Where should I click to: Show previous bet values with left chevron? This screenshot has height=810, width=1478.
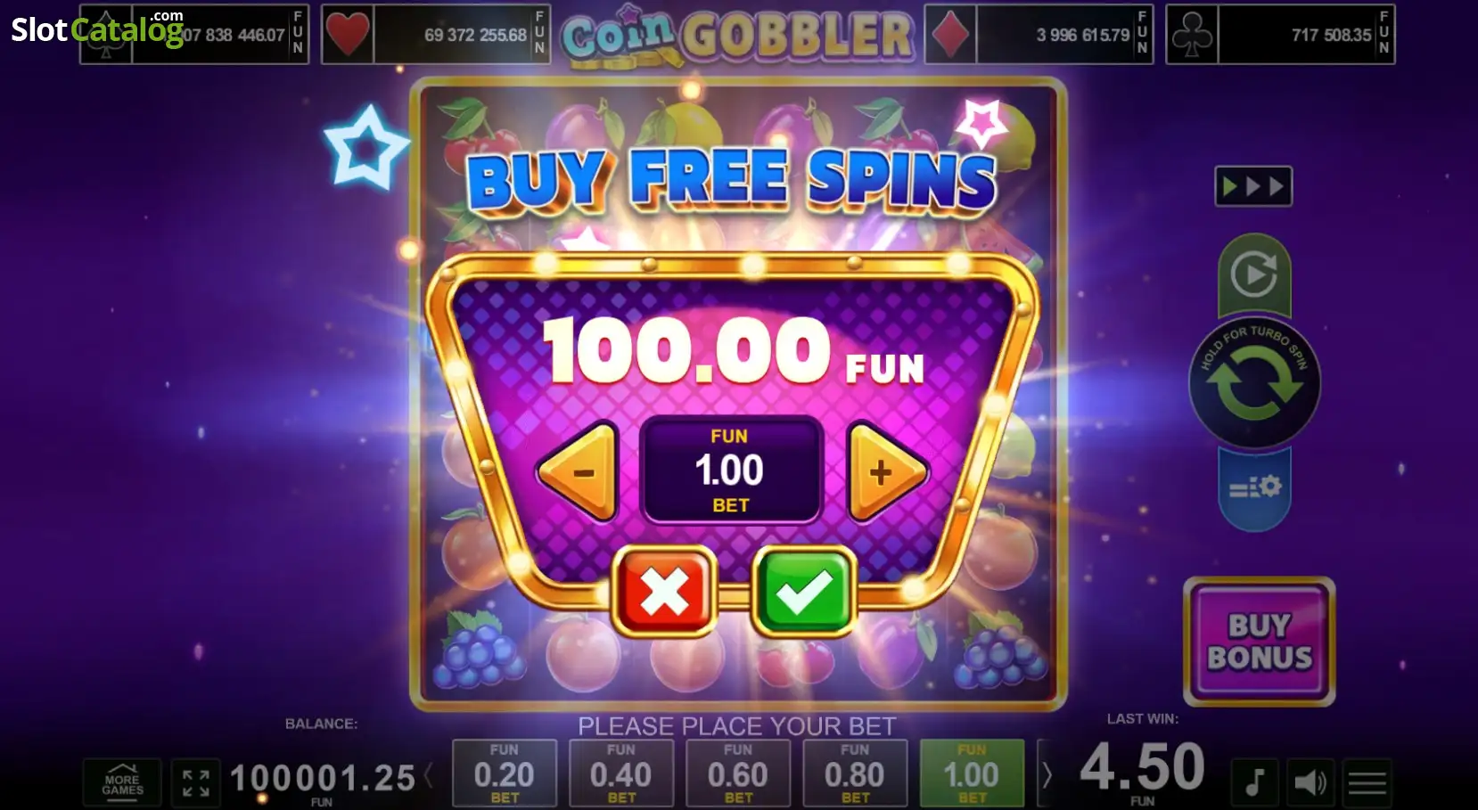click(429, 775)
